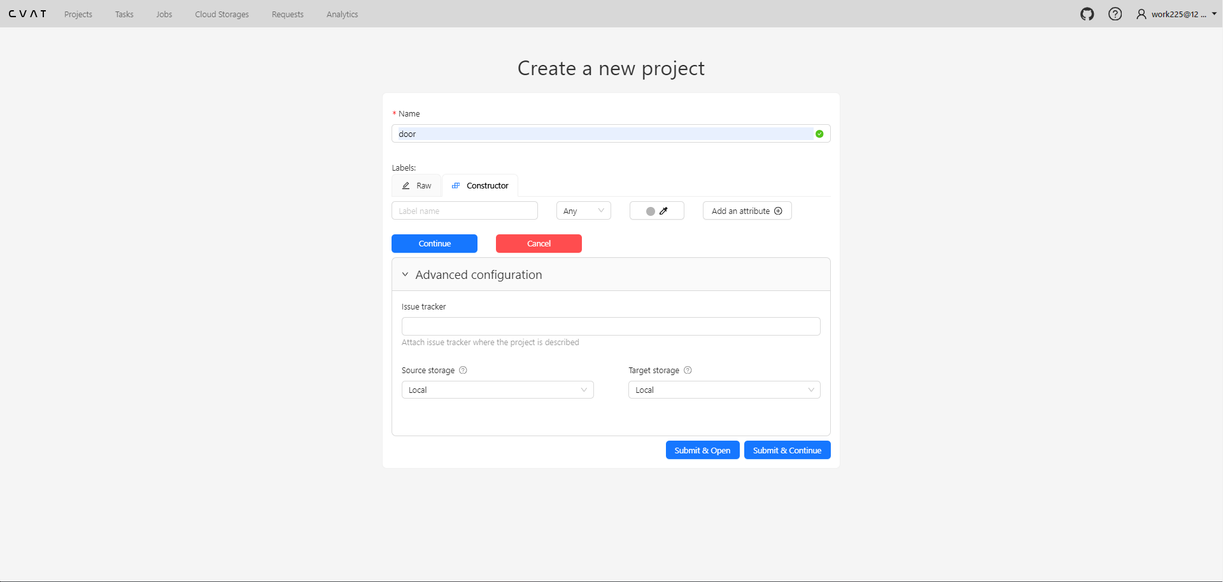Viewport: 1223px width, 582px height.
Task: Click Submit & Continue button
Action: 787,450
